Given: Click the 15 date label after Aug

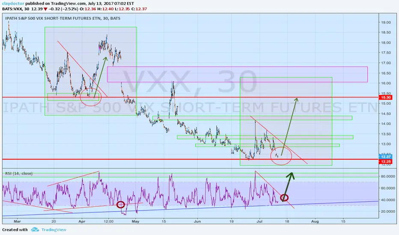Looking at the screenshot, I should click(343, 221).
